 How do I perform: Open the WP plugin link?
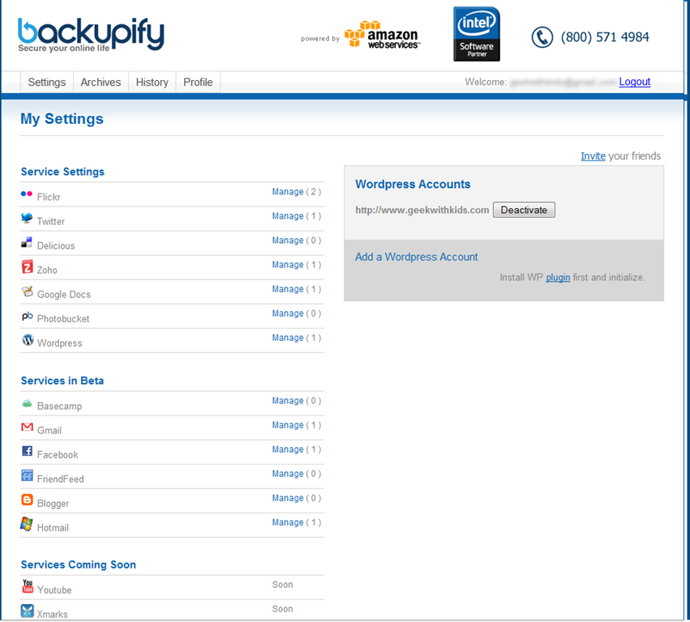click(x=558, y=277)
